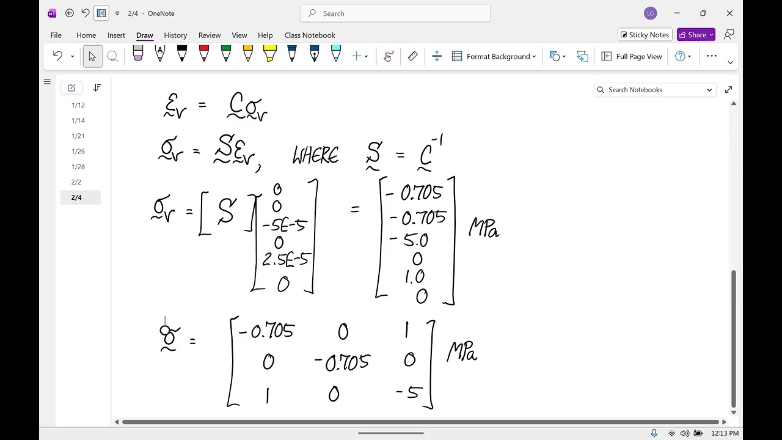Toggle draw with touch
The height and width of the screenshot is (440, 782).
pyautogui.click(x=387, y=56)
